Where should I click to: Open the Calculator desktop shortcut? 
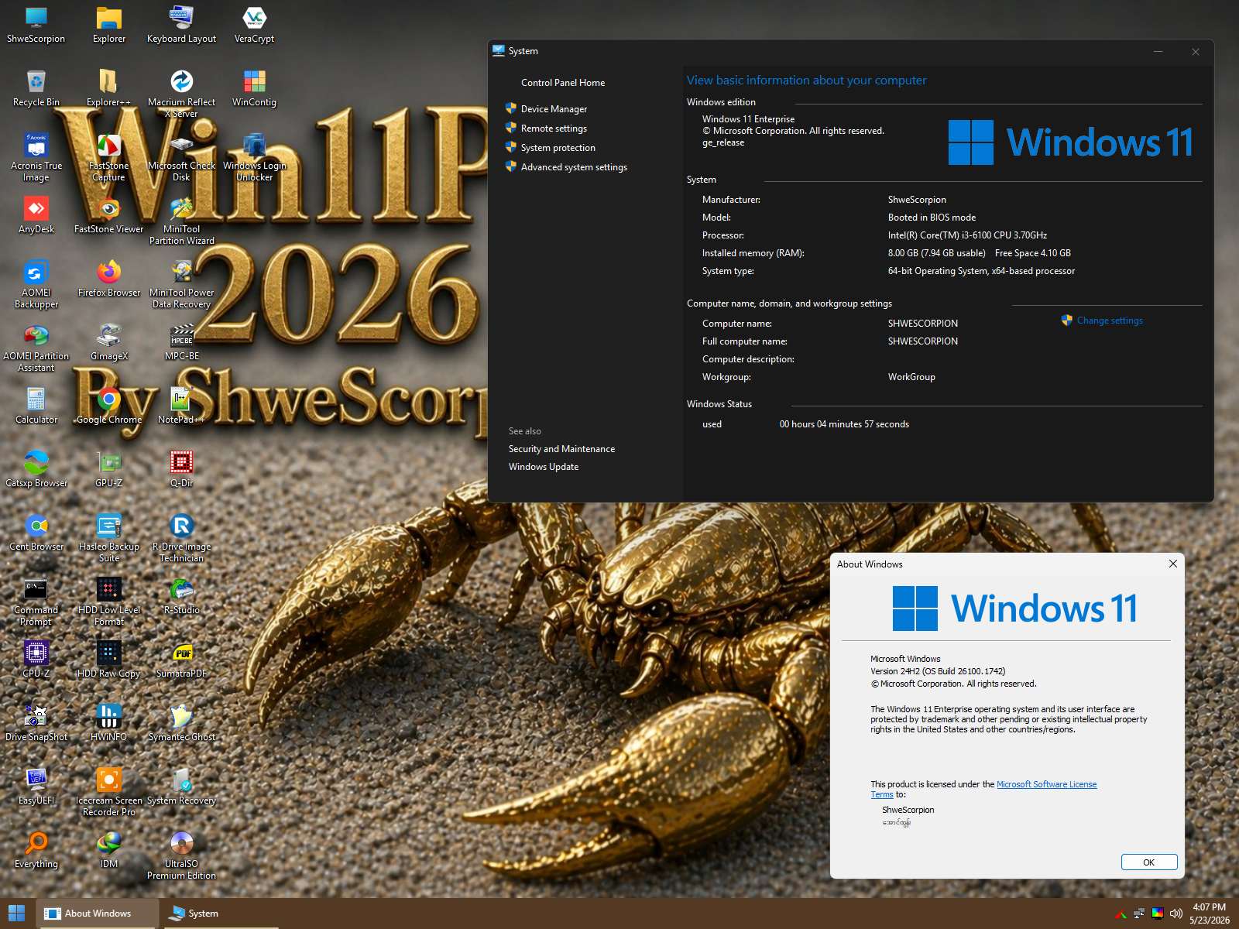36,406
